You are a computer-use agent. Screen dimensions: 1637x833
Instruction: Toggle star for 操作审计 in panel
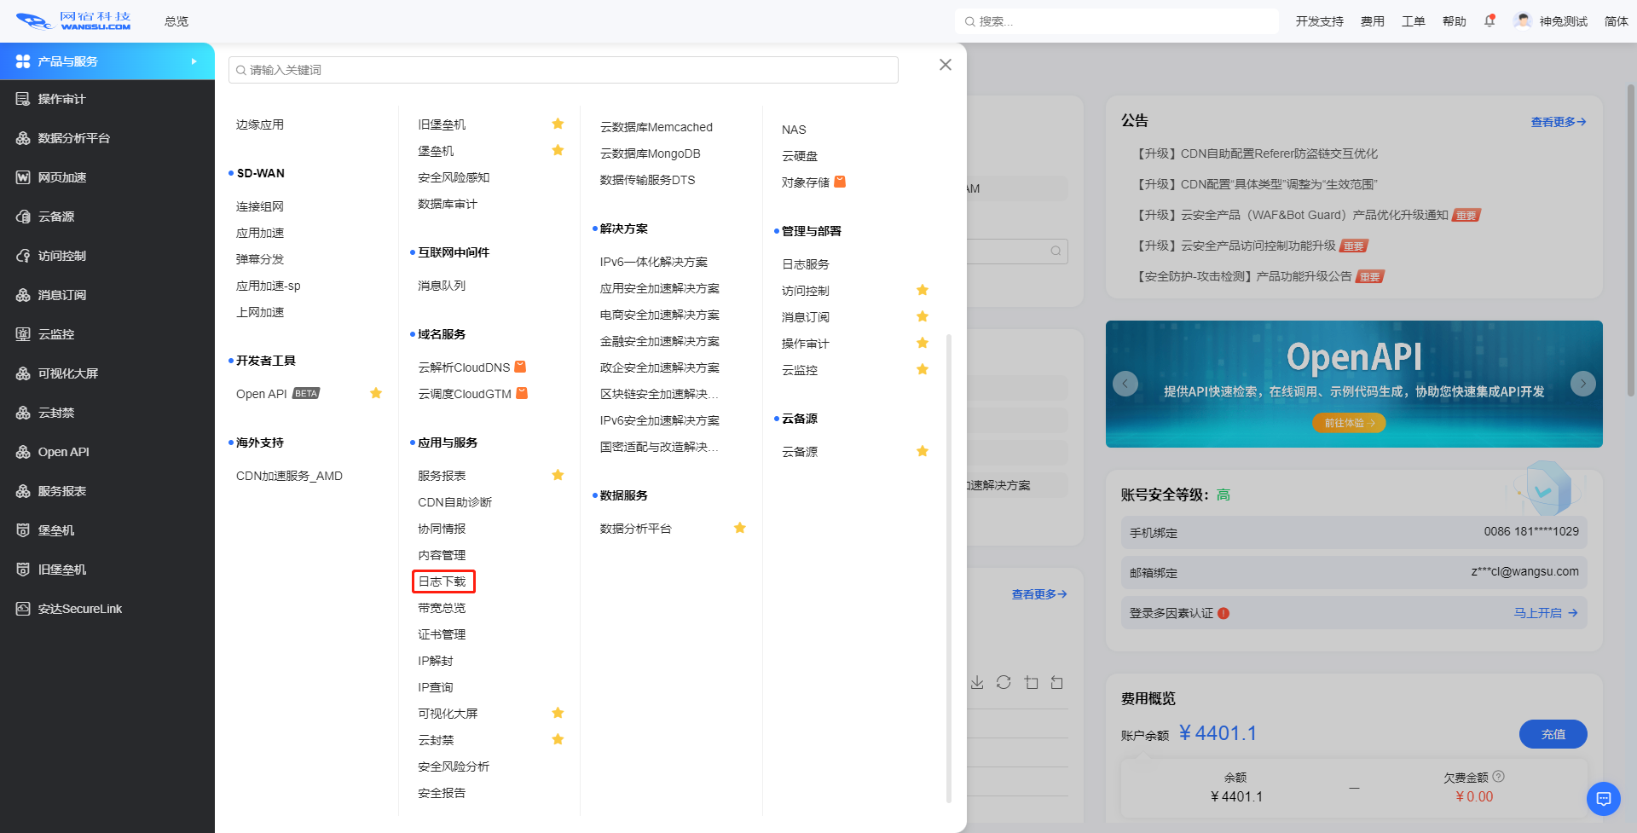point(923,343)
